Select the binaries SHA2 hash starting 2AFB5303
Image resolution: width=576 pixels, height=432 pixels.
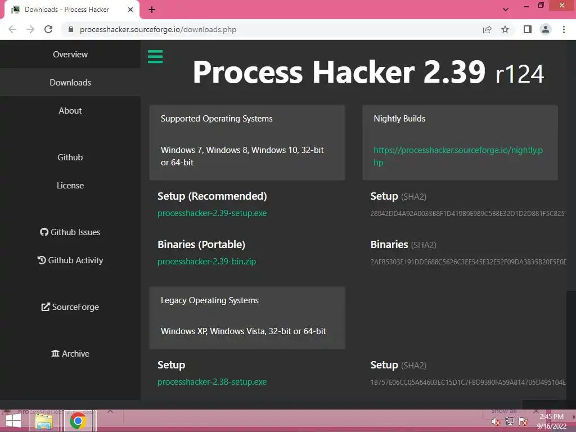click(x=468, y=262)
